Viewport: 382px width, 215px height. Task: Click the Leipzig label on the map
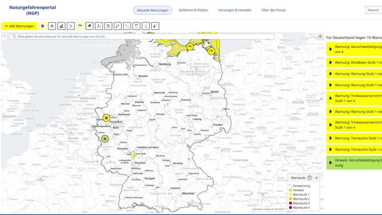pyautogui.click(x=197, y=119)
